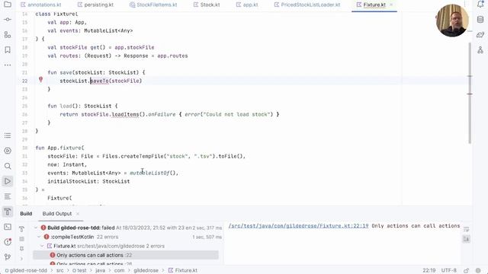Open the text lines tool window icon

(8, 196)
